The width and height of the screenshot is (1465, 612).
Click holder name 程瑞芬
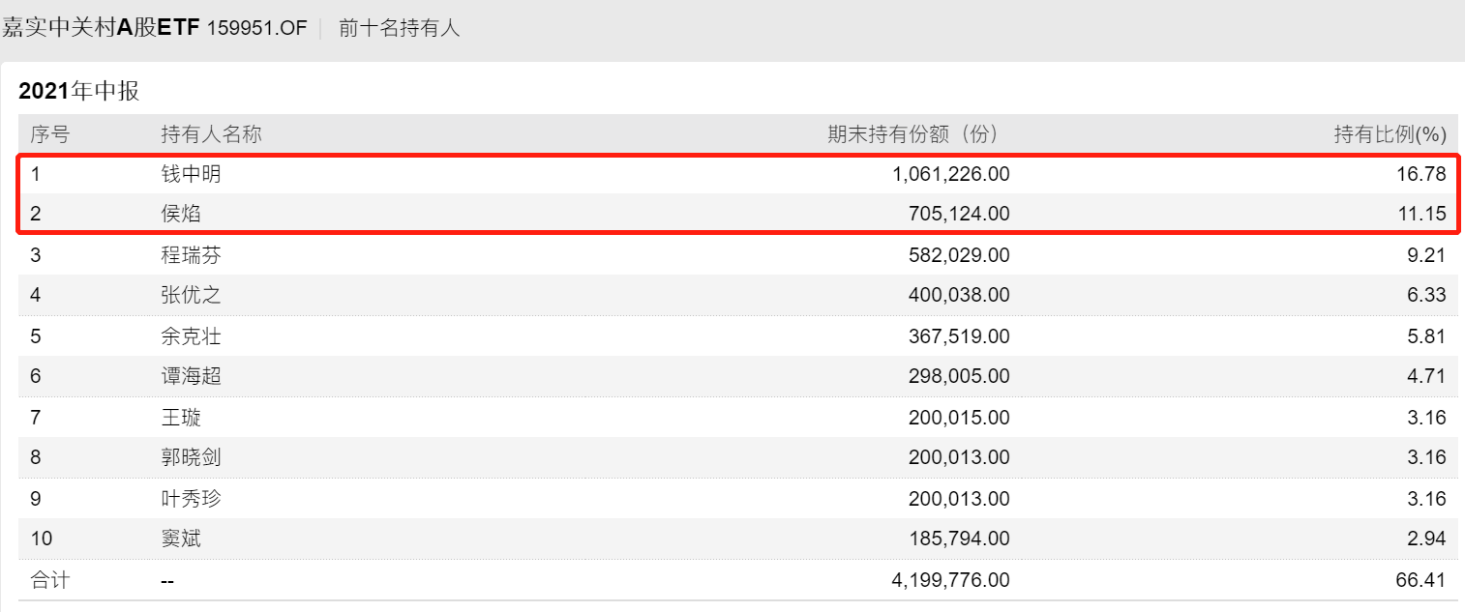click(x=192, y=256)
